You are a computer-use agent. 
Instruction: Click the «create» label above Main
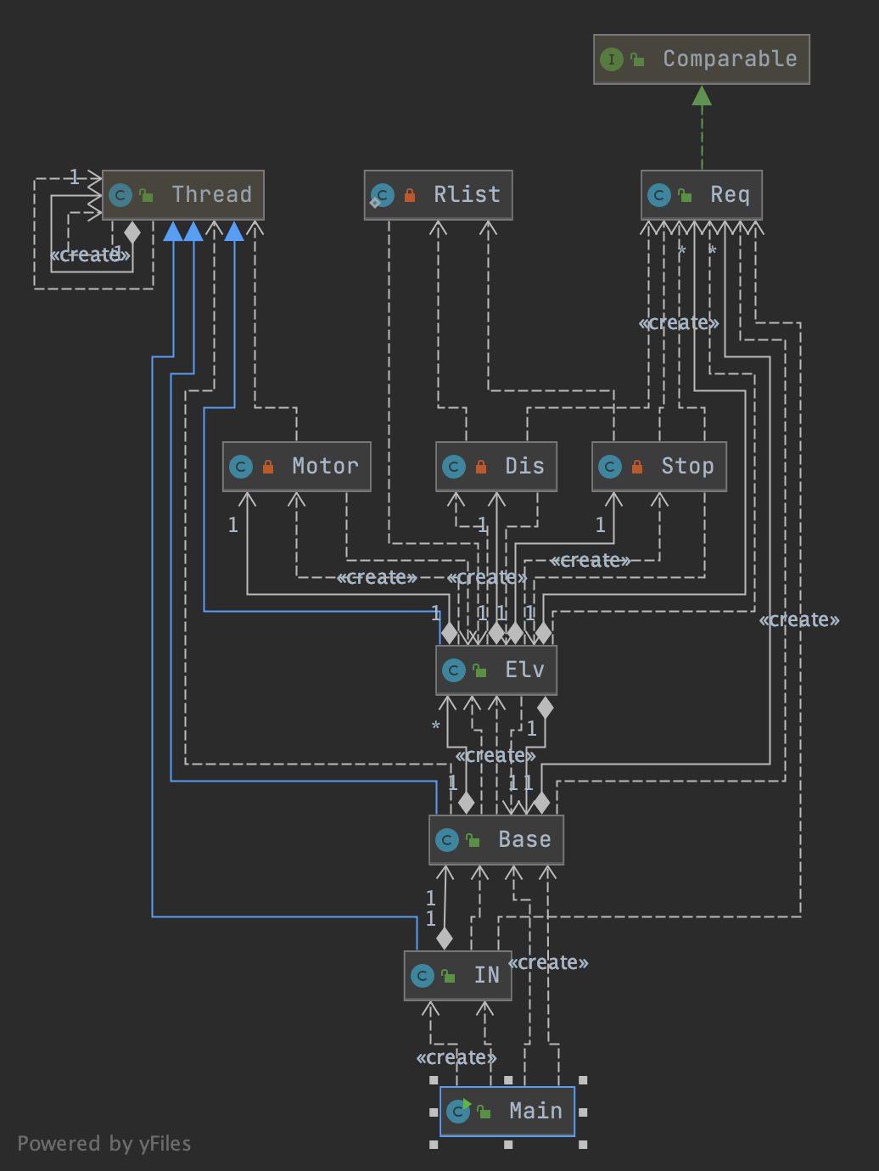click(456, 1057)
